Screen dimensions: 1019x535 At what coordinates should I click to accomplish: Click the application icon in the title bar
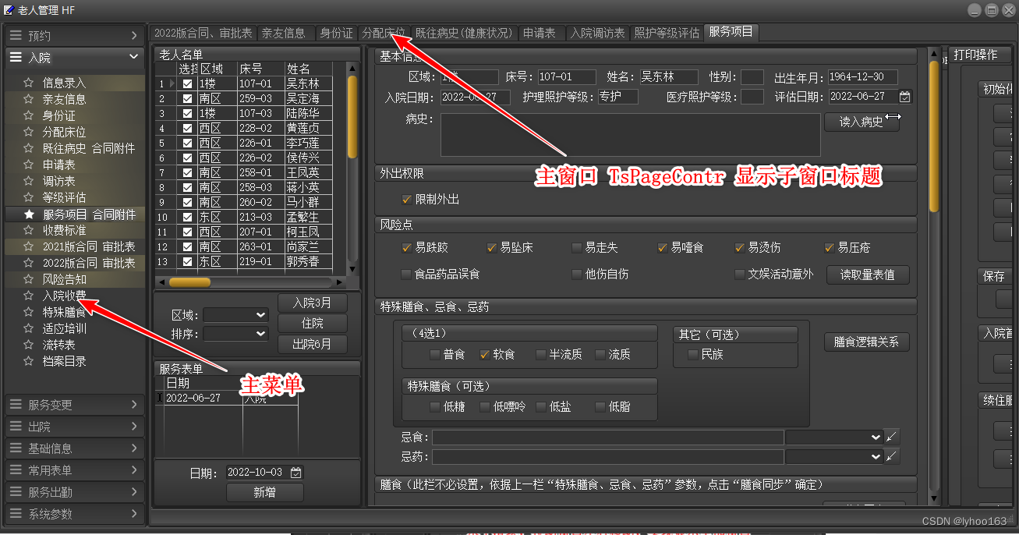(x=9, y=10)
